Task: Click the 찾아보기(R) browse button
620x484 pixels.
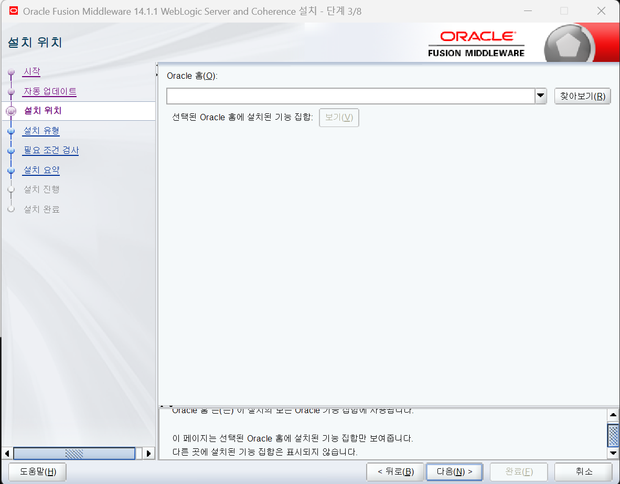Action: (582, 96)
